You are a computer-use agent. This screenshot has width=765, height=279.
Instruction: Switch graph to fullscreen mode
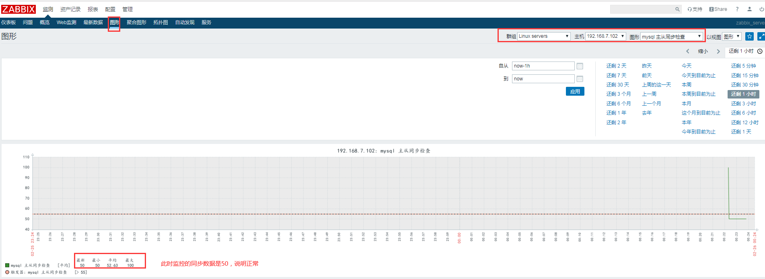point(761,36)
